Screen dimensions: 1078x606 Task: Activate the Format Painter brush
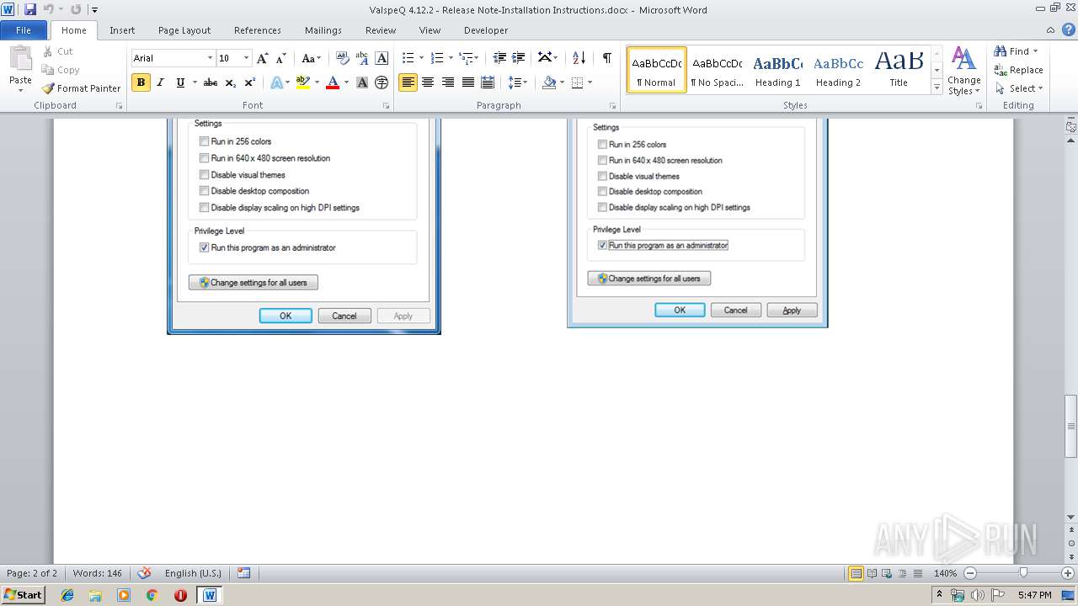point(82,88)
